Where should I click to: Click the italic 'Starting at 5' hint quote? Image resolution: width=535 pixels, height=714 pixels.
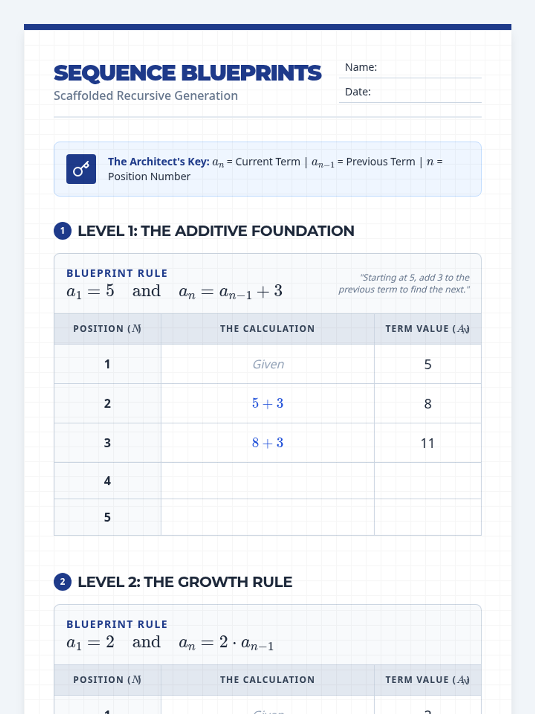pos(404,283)
